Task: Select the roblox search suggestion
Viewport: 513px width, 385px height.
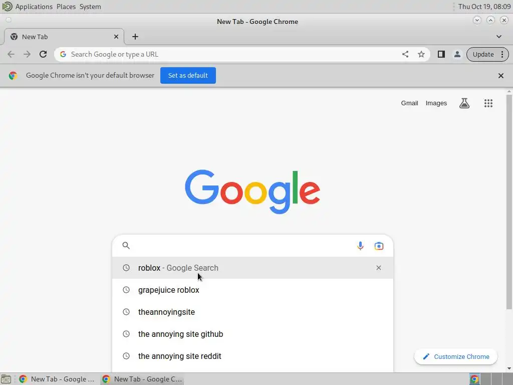Action: pos(252,268)
